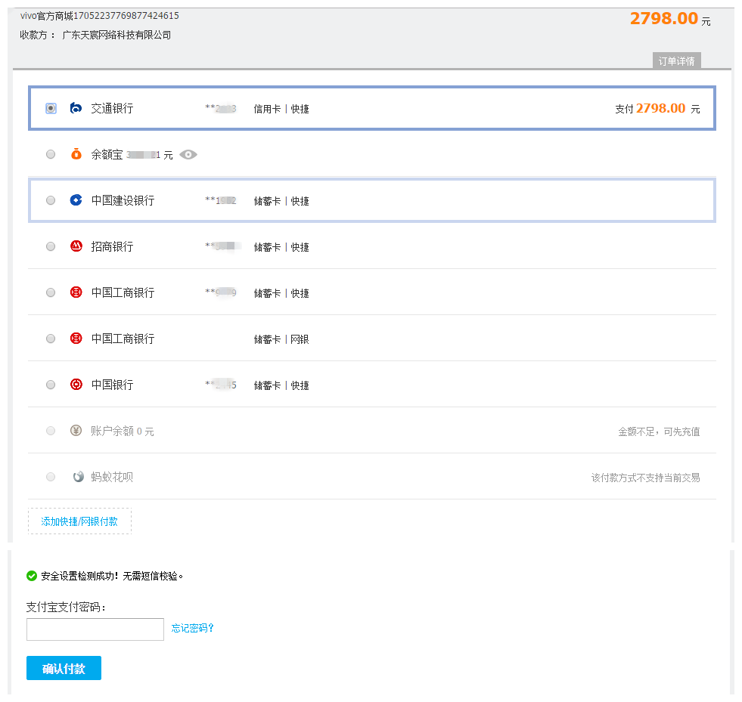
Task: Click 添加快捷/网银付款 to add a payment method
Action: tap(79, 521)
